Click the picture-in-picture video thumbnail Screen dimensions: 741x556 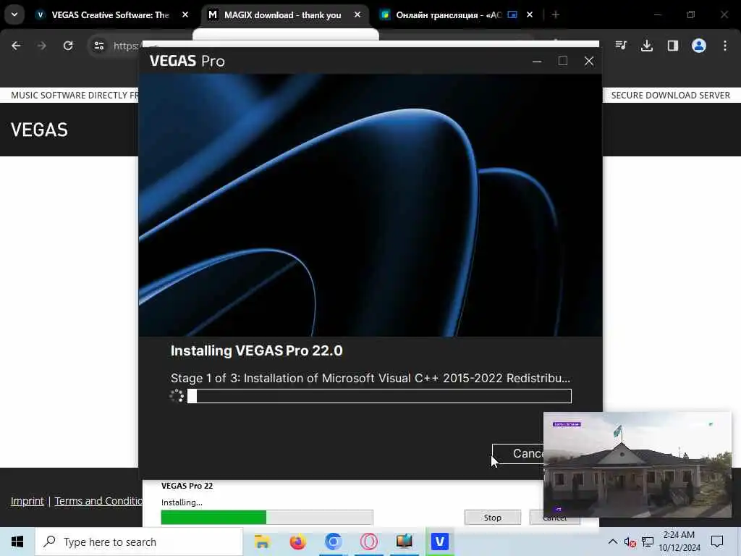point(638,465)
